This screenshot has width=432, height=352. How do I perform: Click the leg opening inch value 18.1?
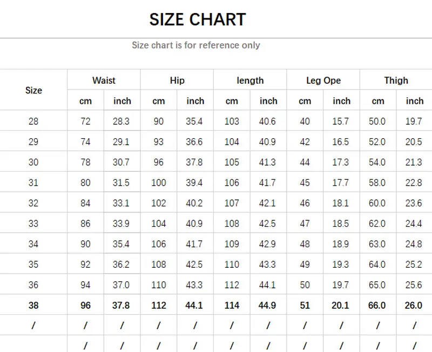click(341, 204)
